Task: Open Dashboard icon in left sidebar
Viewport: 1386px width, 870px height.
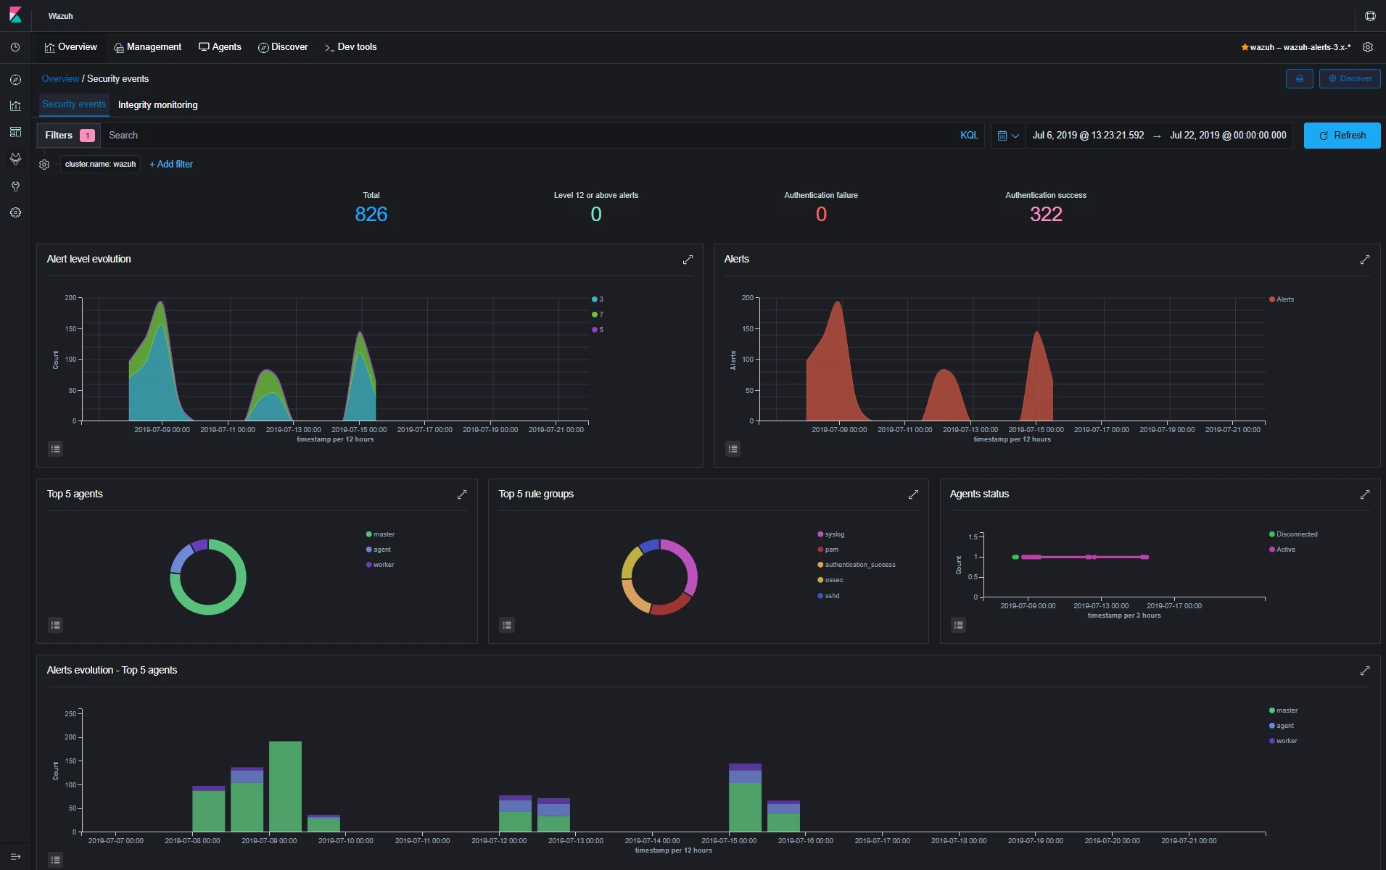Action: 15,132
